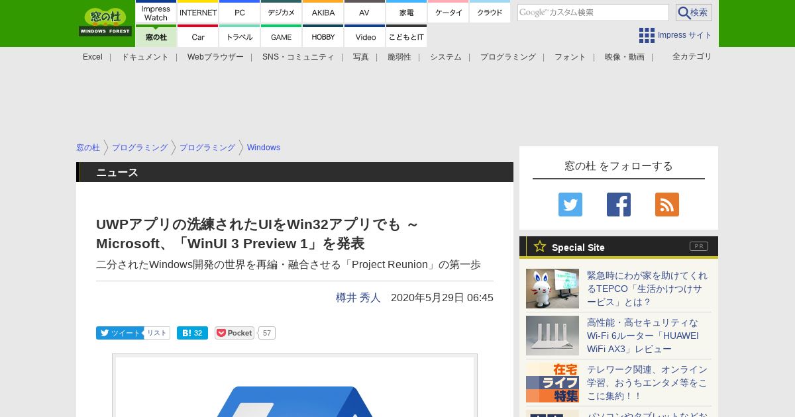Open the SNS・コミュニティ category
The height and width of the screenshot is (417, 795).
(298, 57)
